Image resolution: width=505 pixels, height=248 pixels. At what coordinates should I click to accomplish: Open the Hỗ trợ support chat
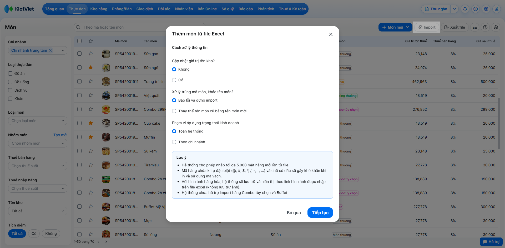click(x=491, y=242)
